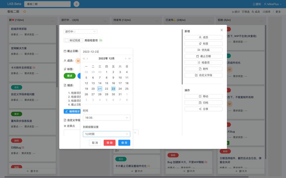Click 取消 to cancel date picker

tap(95, 143)
